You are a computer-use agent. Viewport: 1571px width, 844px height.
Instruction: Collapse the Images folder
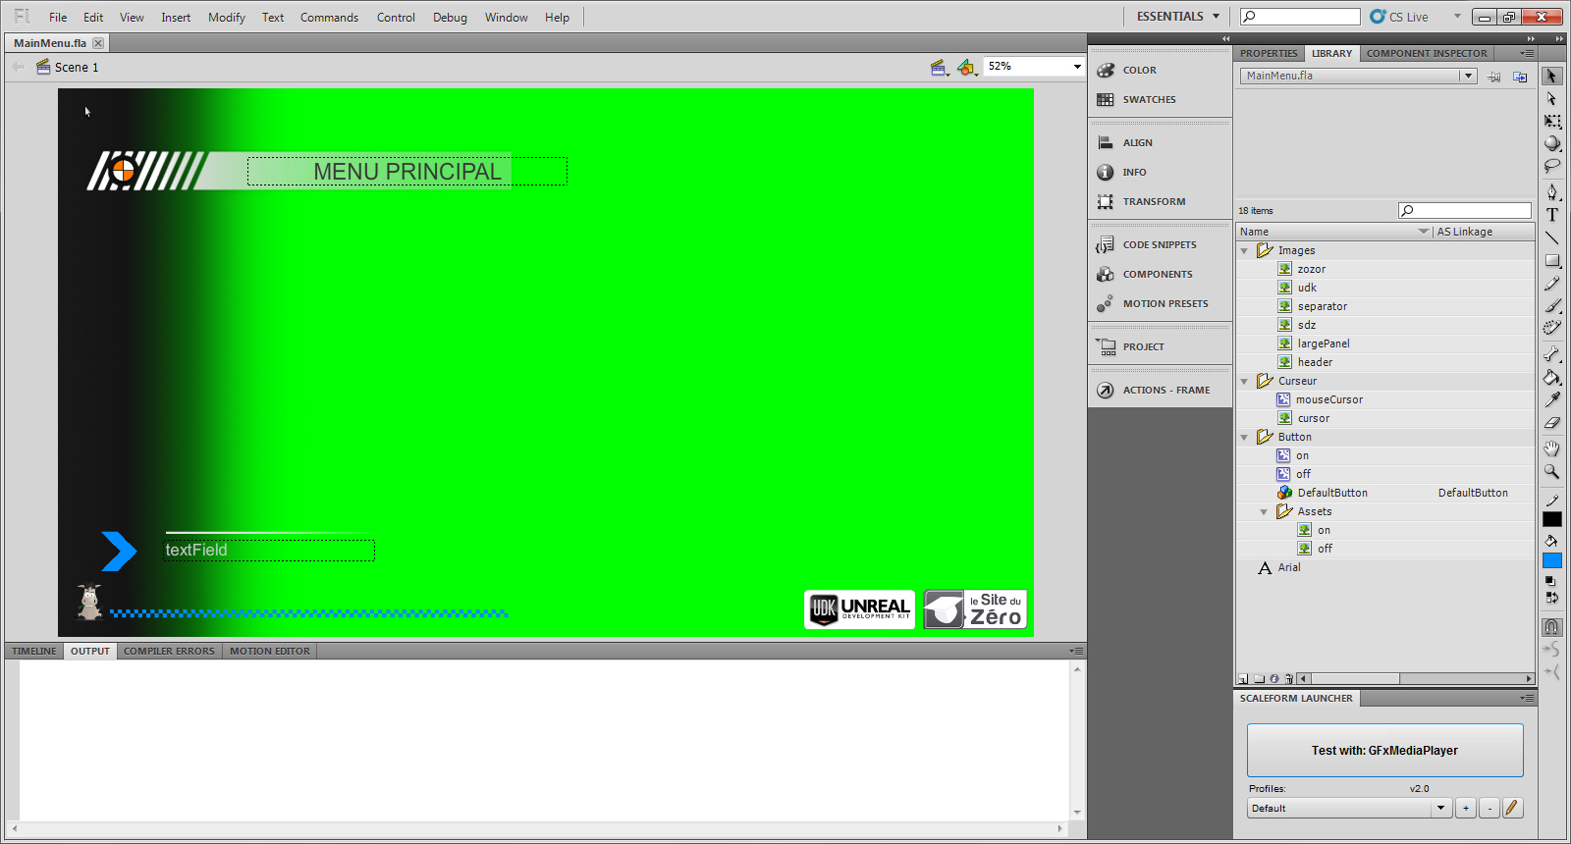coord(1245,251)
